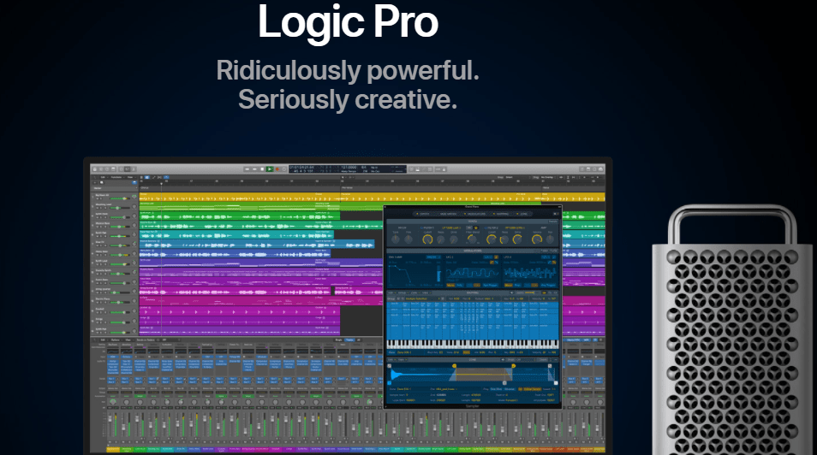Open Group dropdown showing Multiple Selection
This screenshot has height=455, width=817.
tap(422, 298)
